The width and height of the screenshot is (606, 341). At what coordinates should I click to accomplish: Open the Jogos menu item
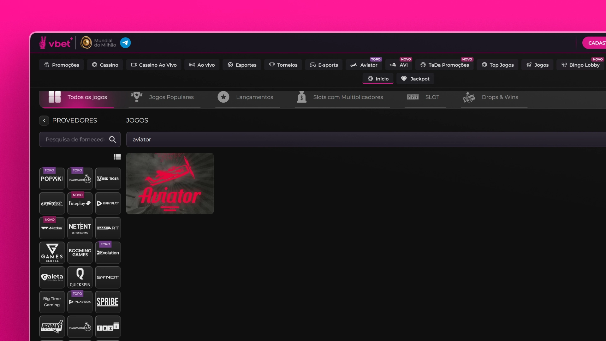538,65
